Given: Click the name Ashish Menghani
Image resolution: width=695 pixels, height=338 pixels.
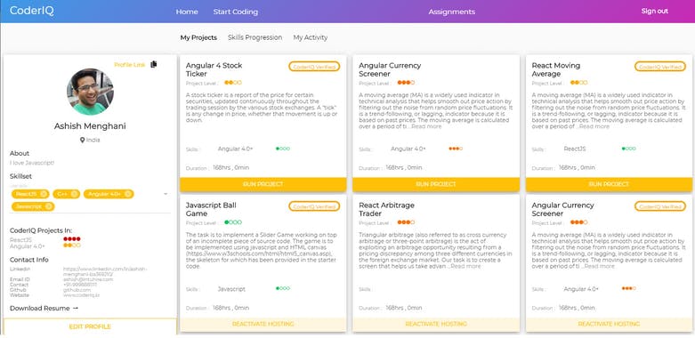Looking at the screenshot, I should click(90, 126).
